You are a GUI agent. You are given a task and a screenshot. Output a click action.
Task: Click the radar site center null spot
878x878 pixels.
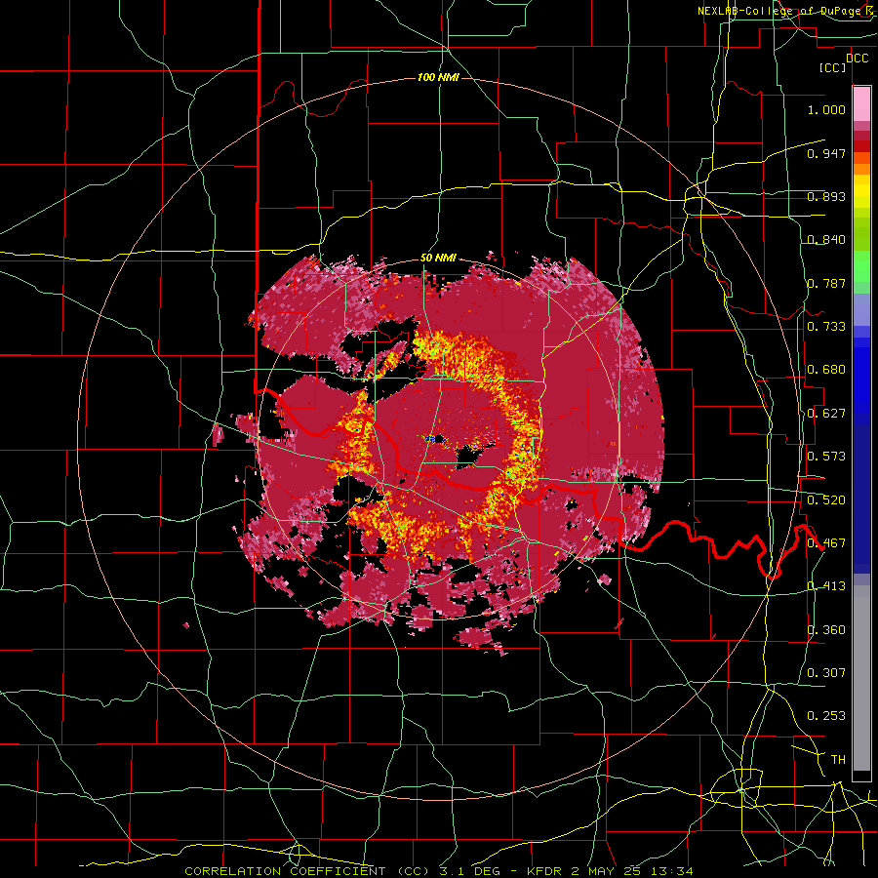coord(438,440)
